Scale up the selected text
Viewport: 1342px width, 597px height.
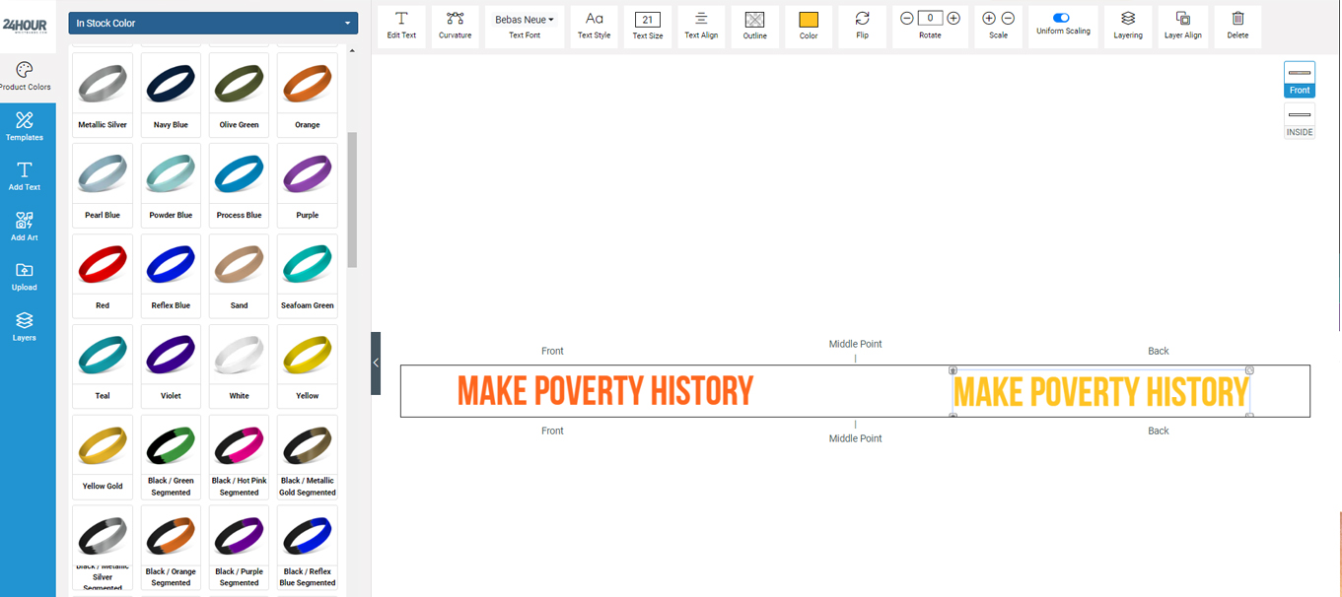click(989, 19)
